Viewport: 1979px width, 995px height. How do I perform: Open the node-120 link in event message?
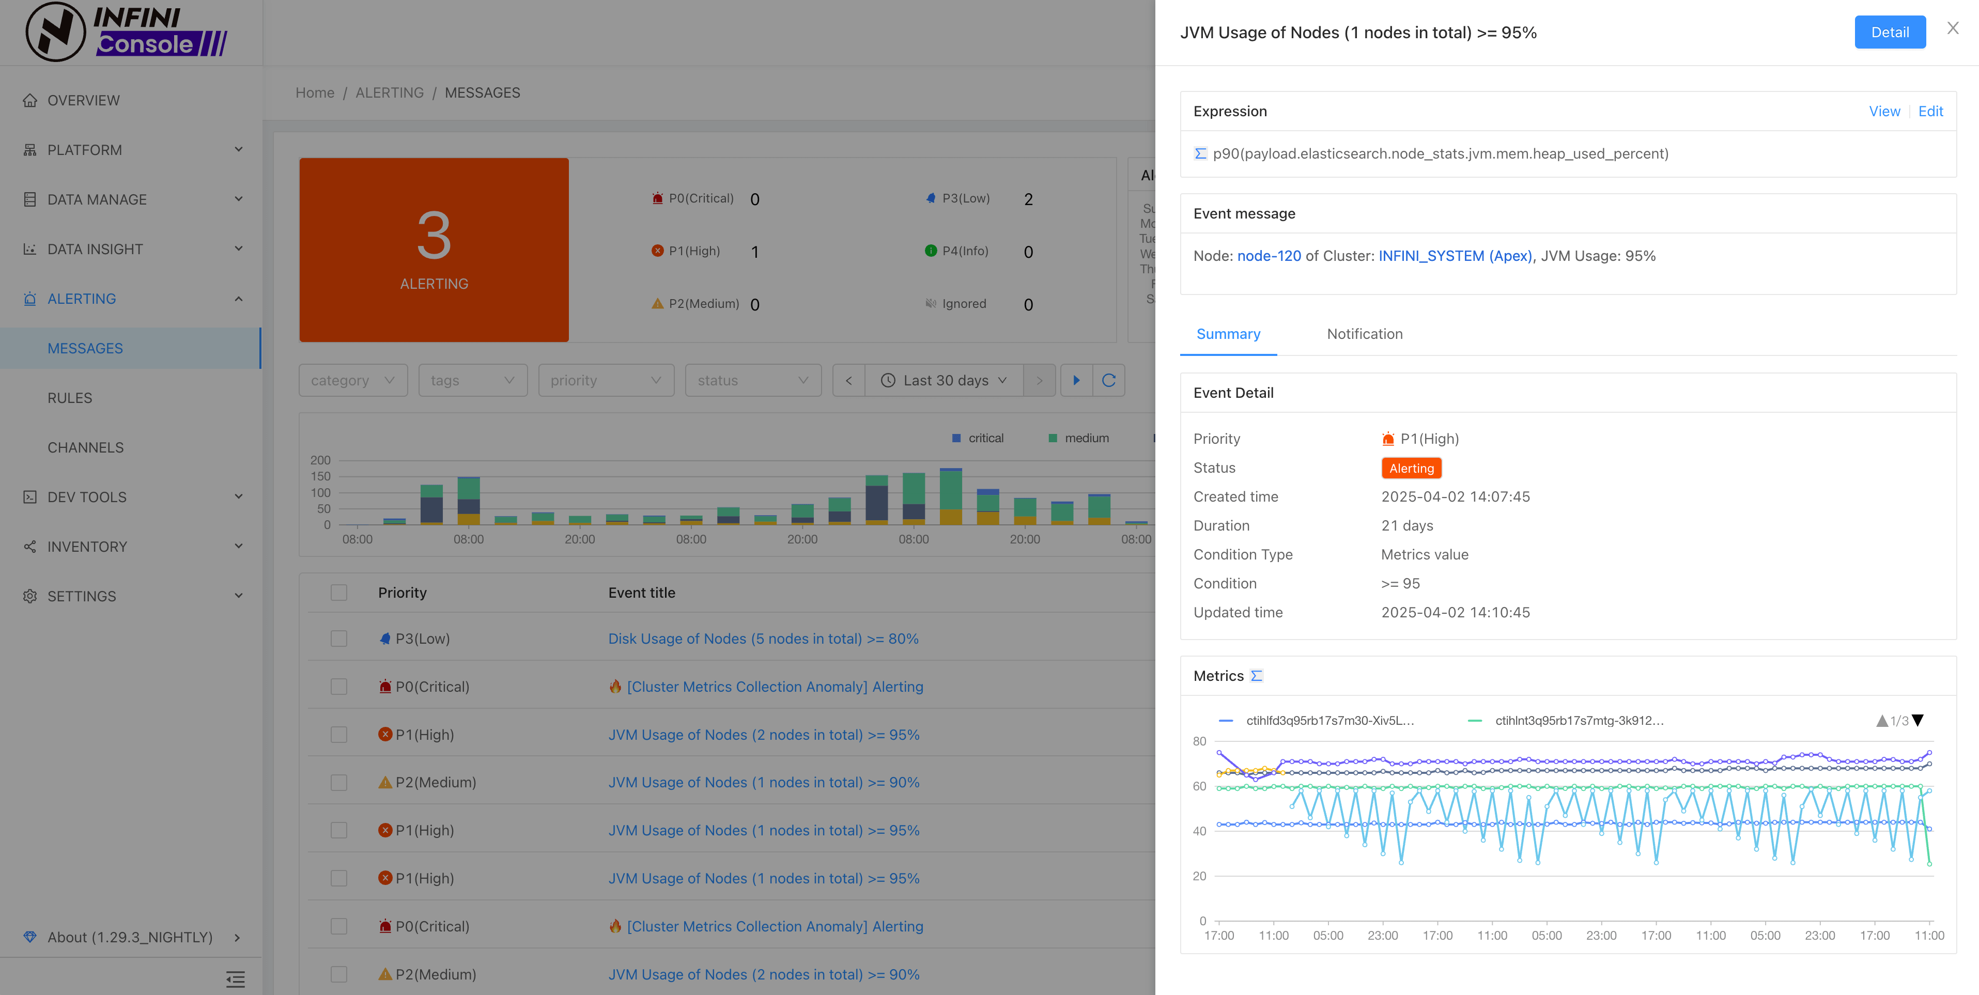tap(1269, 256)
